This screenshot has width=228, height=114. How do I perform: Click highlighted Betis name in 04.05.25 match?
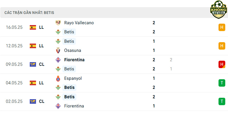tap(69, 87)
